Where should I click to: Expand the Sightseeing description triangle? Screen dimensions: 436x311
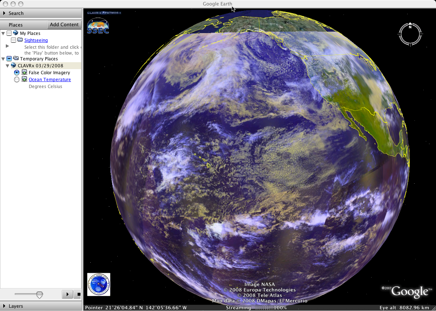coord(8,46)
